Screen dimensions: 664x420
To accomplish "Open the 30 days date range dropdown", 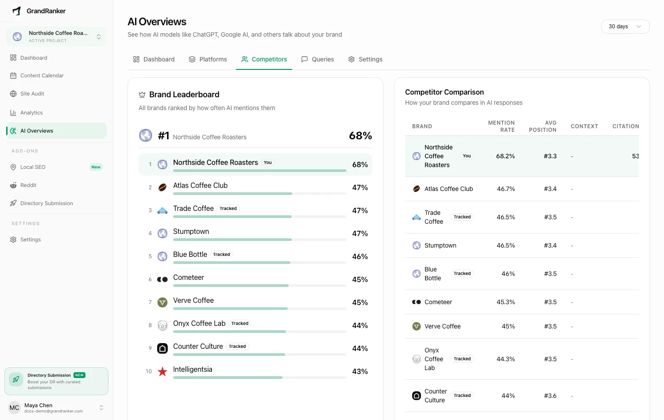I will tap(625, 27).
